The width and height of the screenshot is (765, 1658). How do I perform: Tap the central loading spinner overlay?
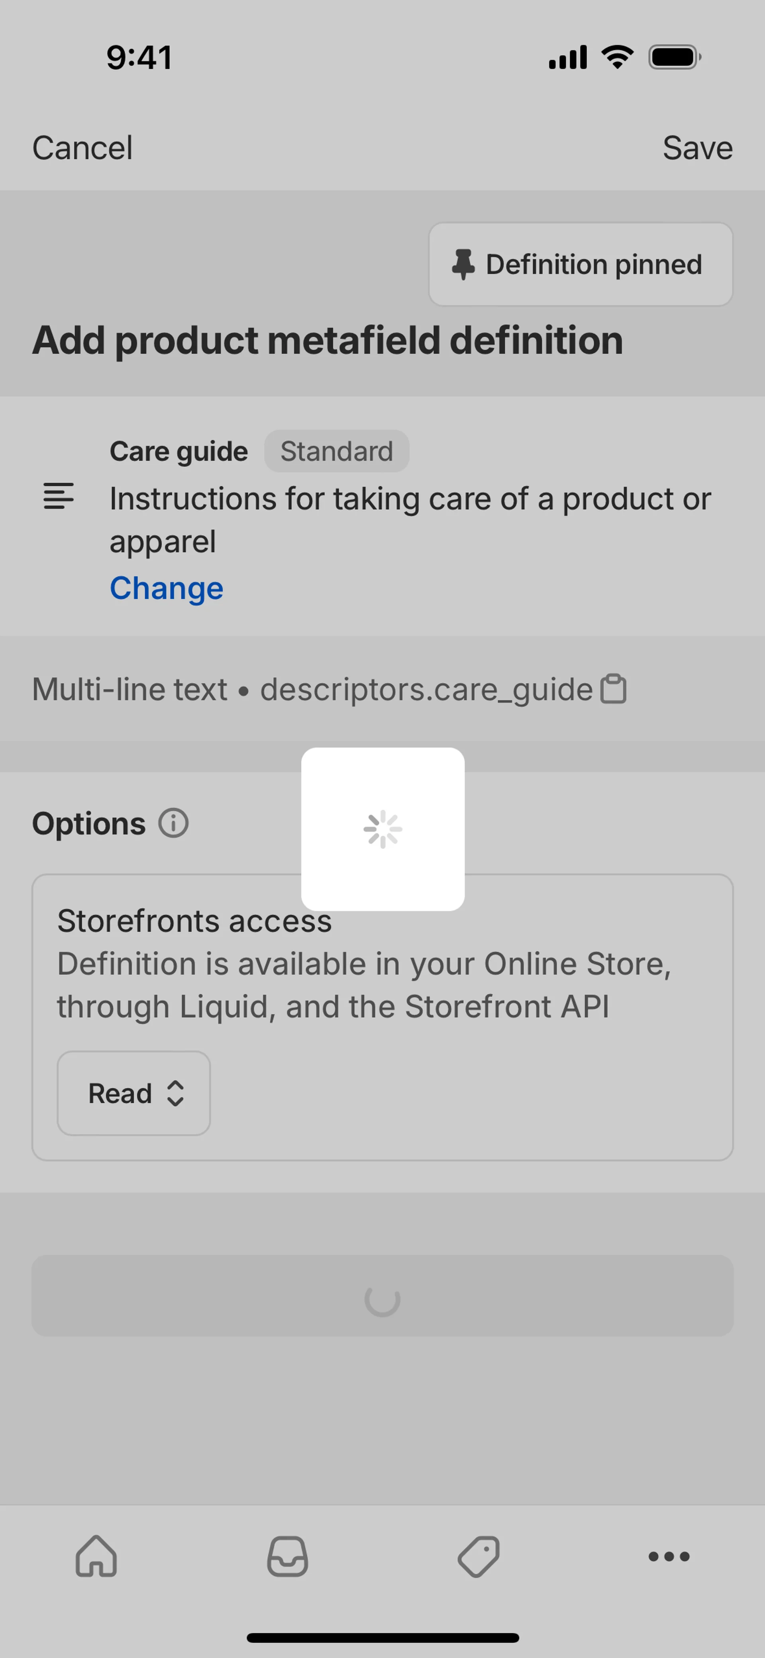tap(382, 829)
